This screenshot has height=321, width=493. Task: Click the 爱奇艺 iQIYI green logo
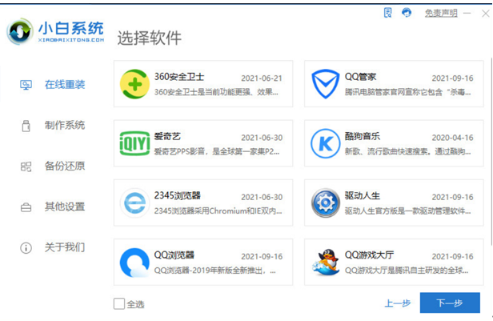pos(134,143)
